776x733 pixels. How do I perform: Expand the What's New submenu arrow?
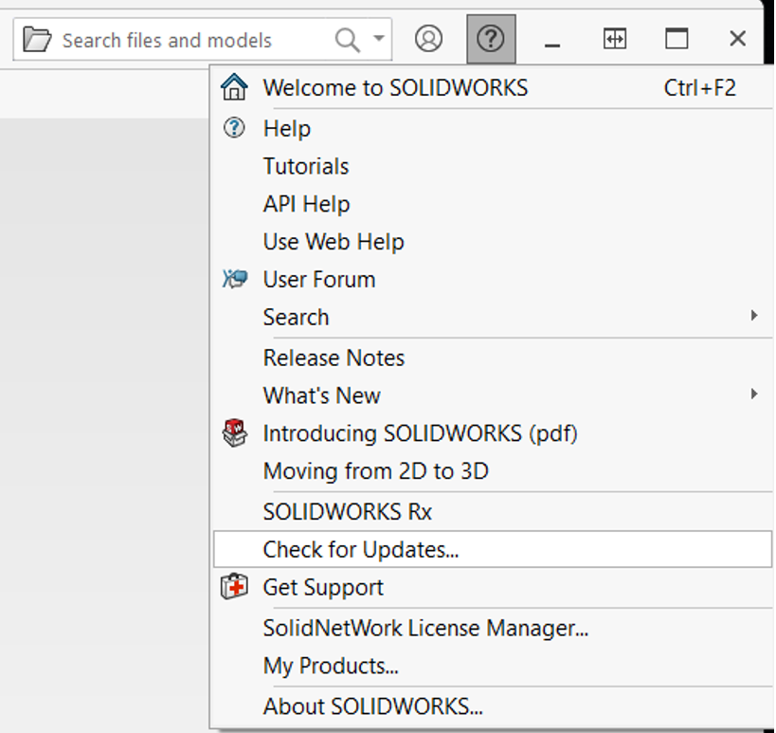click(754, 394)
